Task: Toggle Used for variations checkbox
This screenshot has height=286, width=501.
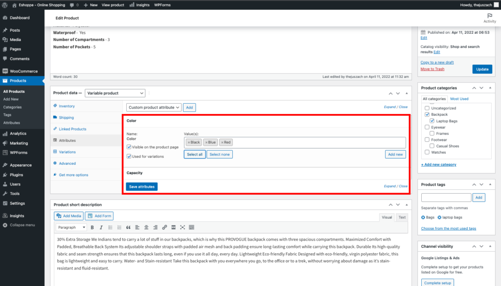Action: pos(129,156)
